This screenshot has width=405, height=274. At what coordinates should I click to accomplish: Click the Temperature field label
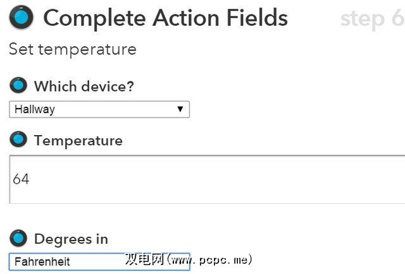(x=78, y=140)
